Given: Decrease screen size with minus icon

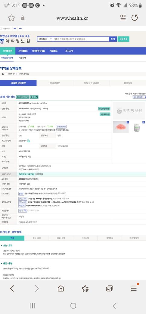Looking at the screenshot, I should [x=20, y=29].
